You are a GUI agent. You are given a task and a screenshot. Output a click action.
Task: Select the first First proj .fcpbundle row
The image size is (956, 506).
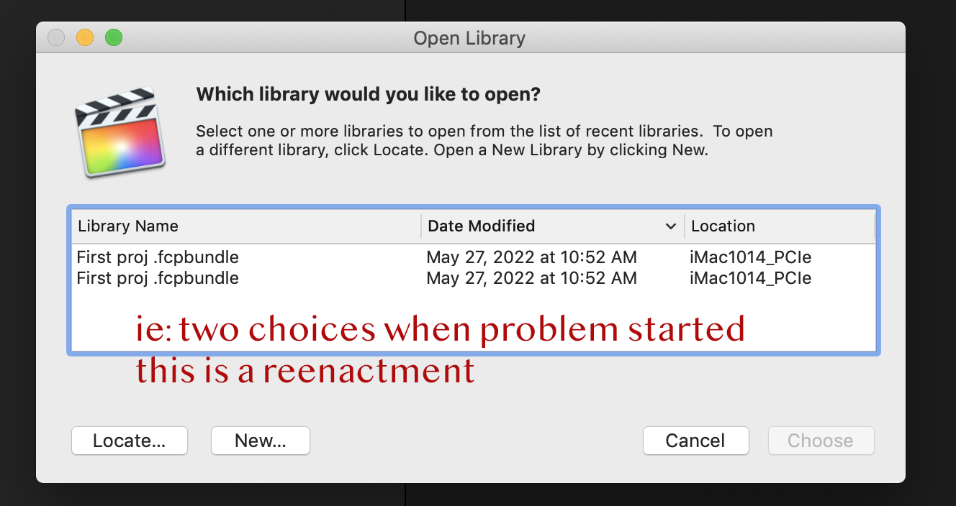click(x=158, y=257)
